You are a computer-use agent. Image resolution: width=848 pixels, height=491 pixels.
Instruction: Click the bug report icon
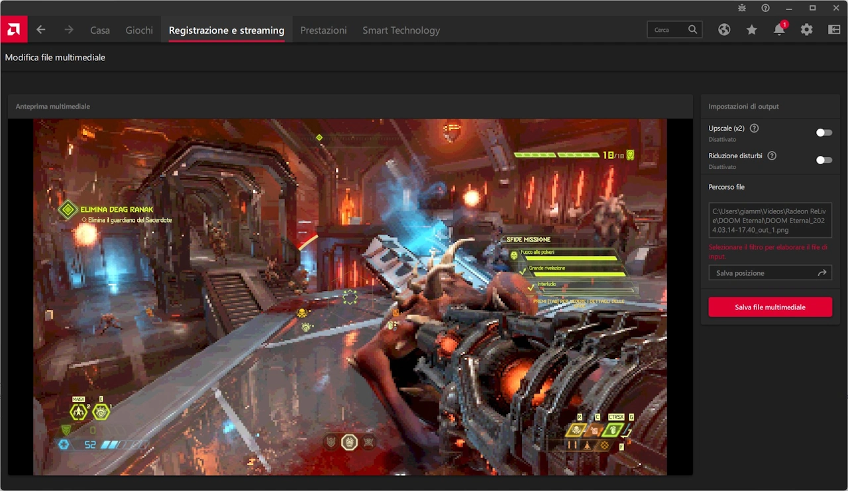coord(742,8)
